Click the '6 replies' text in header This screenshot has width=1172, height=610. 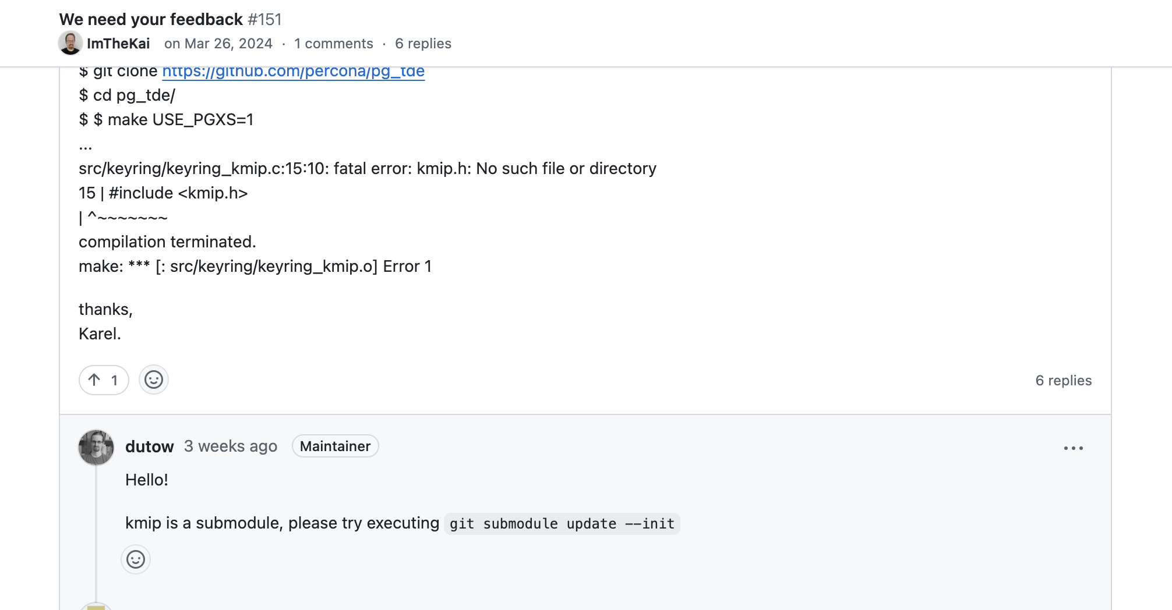tap(423, 44)
